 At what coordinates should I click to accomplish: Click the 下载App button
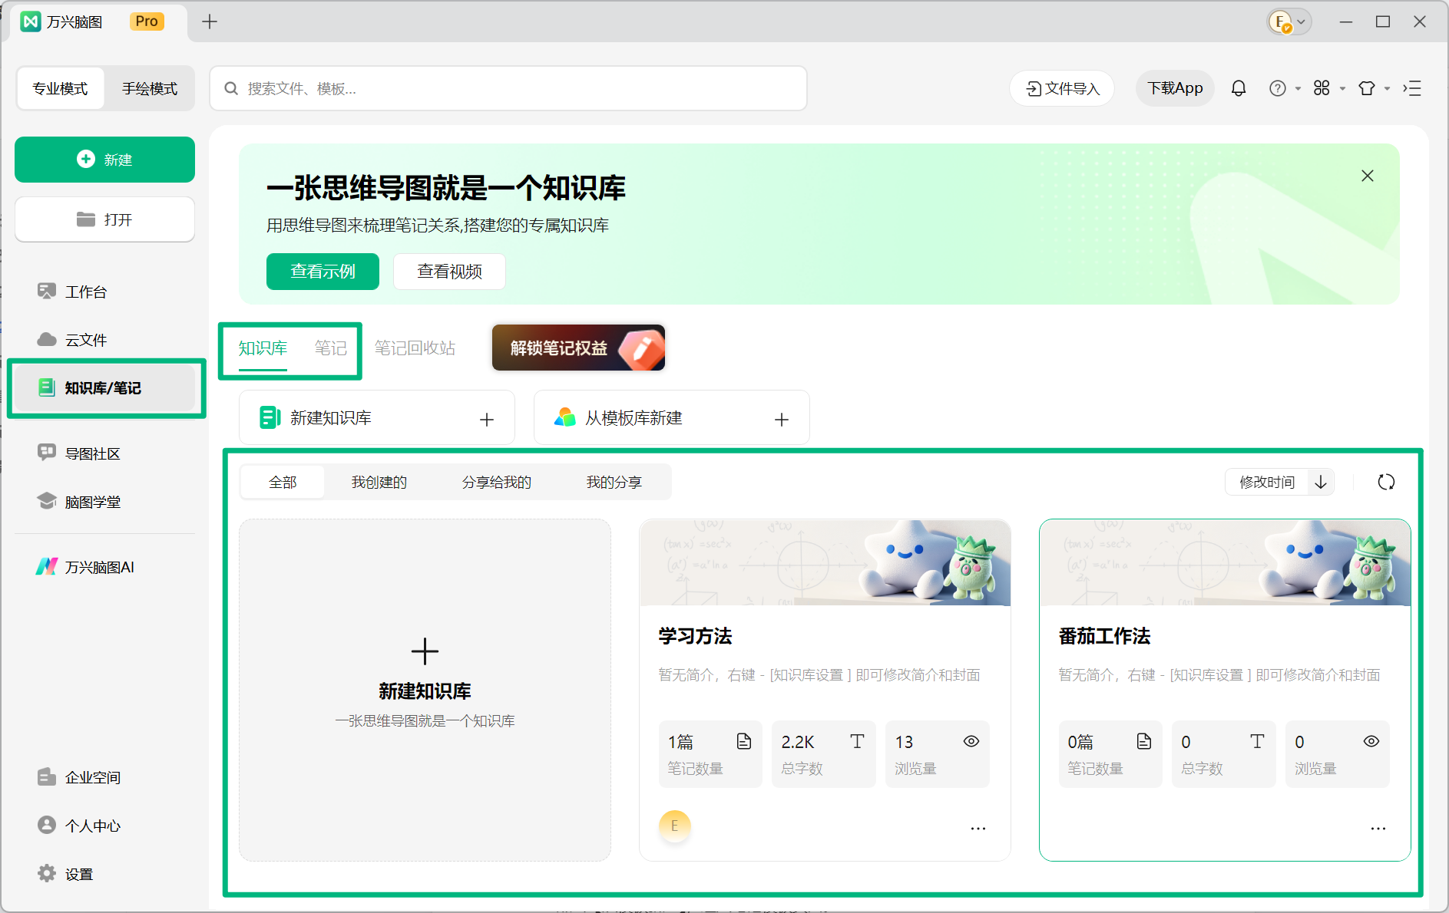1175,88
